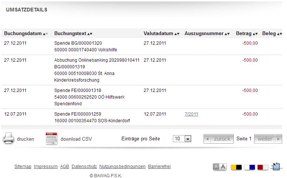Click the Seite 1 page indicator
Screen dimensions: 287x178
(x=244, y=138)
